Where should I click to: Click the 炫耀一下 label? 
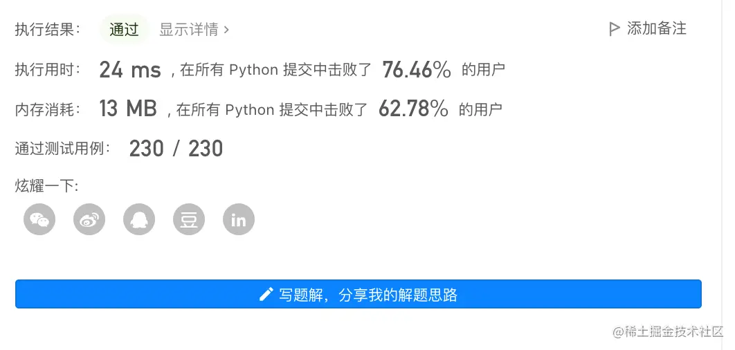[47, 186]
